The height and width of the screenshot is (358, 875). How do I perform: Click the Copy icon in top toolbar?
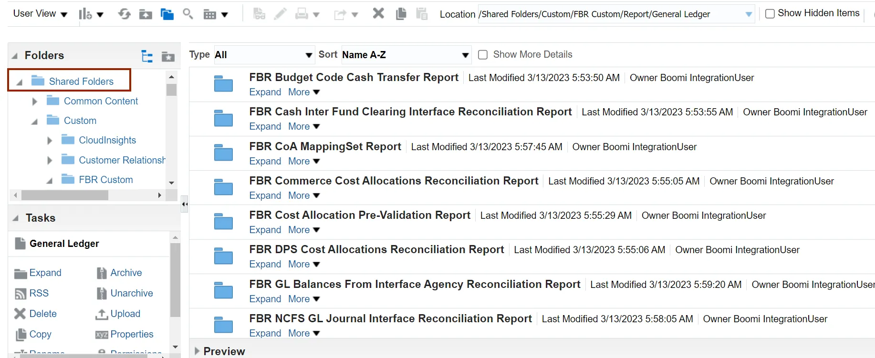[x=401, y=14]
